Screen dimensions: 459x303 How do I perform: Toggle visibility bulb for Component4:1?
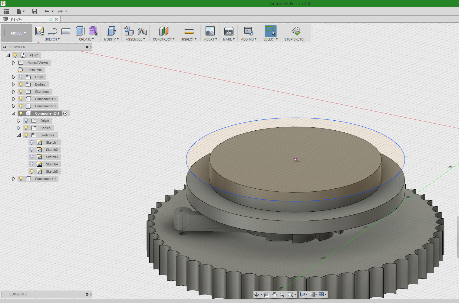(21, 179)
